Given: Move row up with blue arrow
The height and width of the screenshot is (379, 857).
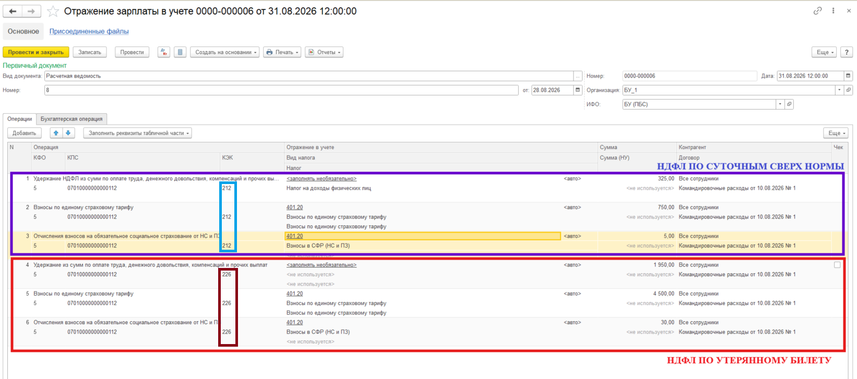Looking at the screenshot, I should point(56,133).
